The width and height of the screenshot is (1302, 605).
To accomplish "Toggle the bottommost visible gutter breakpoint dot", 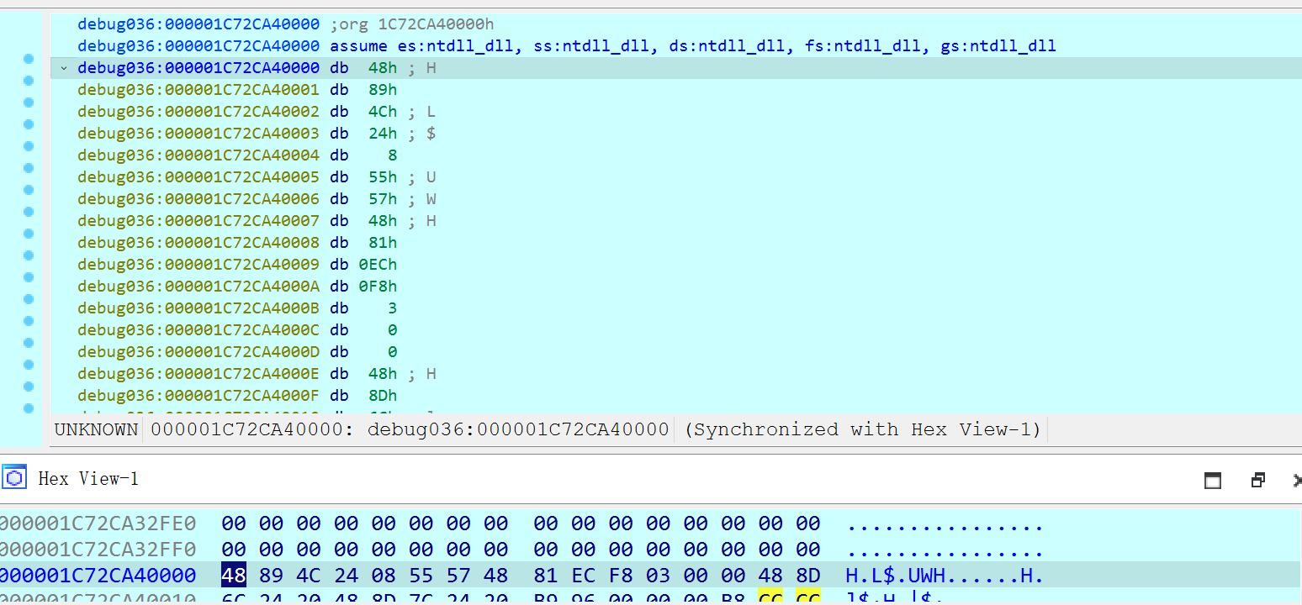I will [29, 408].
